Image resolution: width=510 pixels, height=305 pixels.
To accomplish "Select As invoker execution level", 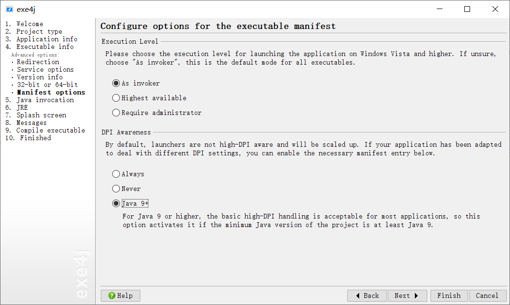I will (x=116, y=83).
